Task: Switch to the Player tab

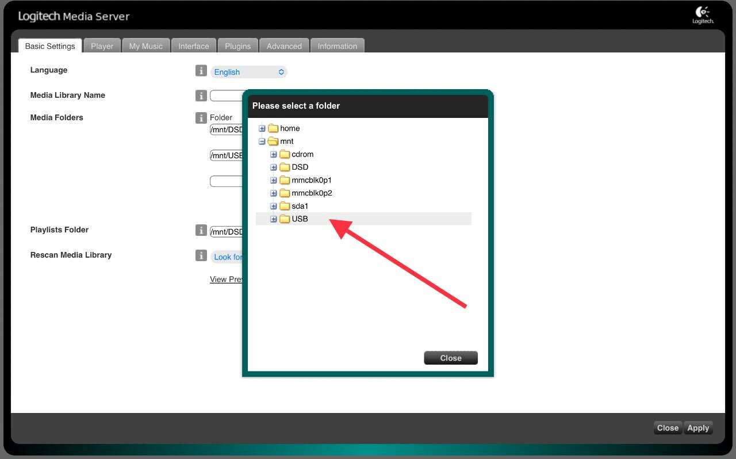Action: tap(102, 46)
